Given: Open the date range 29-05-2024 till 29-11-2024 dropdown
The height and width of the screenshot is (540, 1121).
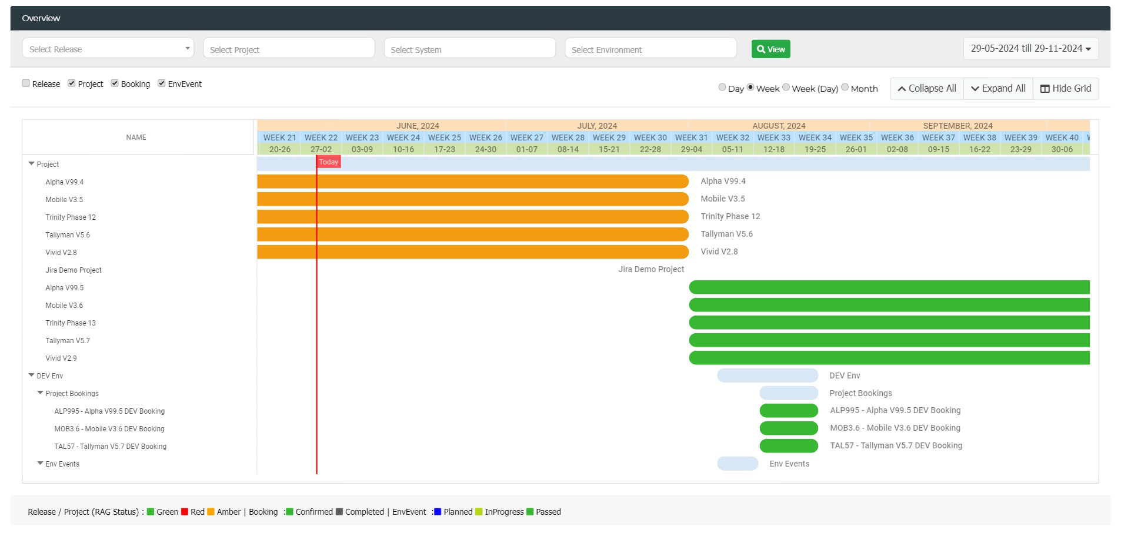Looking at the screenshot, I should coord(1030,49).
